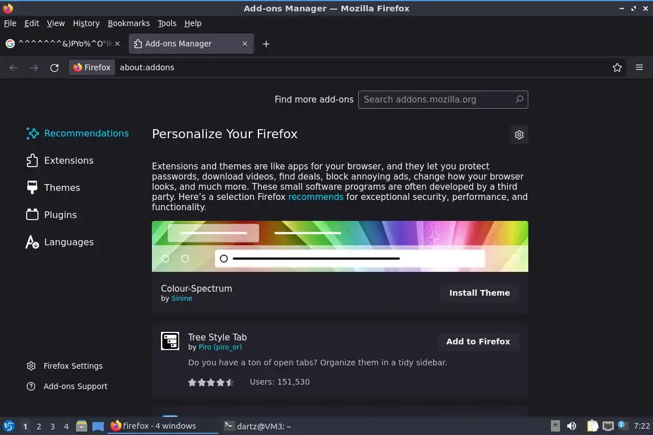
Task: Select the firefox taskbar window group
Action: pyautogui.click(x=163, y=426)
